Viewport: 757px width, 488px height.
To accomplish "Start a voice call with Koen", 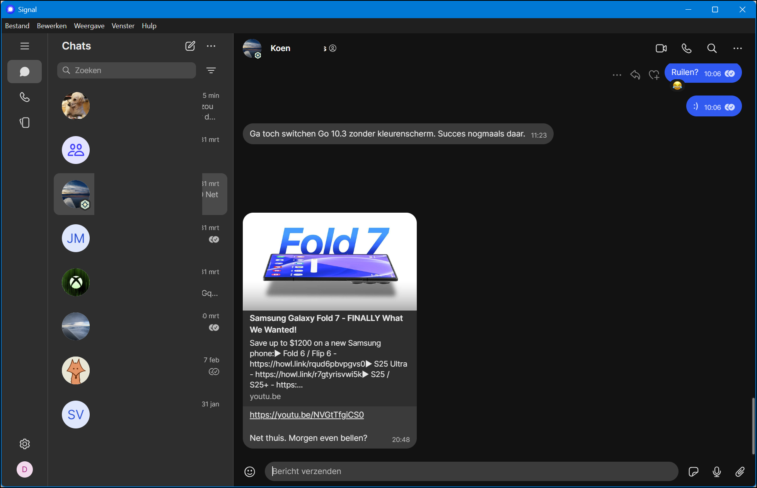I will pyautogui.click(x=686, y=48).
